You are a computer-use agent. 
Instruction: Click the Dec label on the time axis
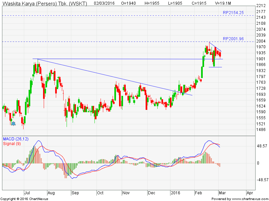[x=151, y=193]
